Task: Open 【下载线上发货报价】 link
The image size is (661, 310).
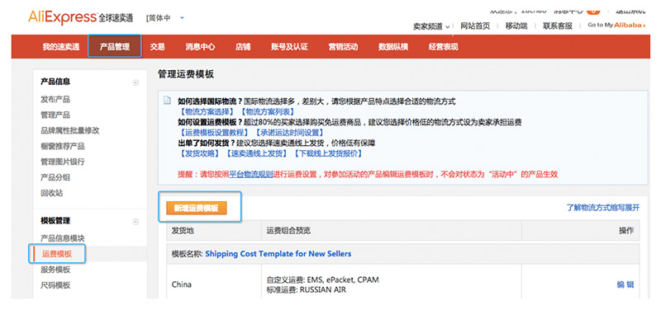Action: (327, 153)
